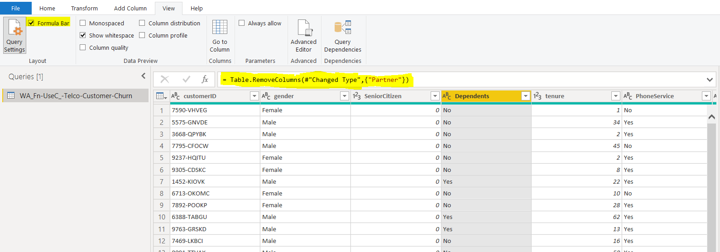Image resolution: width=720 pixels, height=252 pixels.
Task: Open Query Dependencies view
Action: (x=342, y=35)
